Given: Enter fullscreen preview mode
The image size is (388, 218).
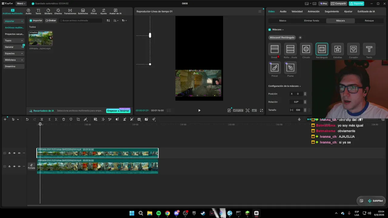Looking at the screenshot, I should pyautogui.click(x=261, y=111).
